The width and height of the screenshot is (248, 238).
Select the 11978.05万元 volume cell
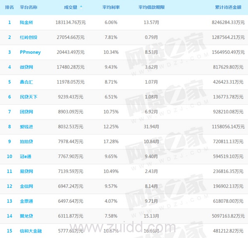click(x=71, y=82)
